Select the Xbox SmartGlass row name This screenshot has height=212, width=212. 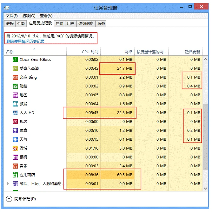click(35, 60)
